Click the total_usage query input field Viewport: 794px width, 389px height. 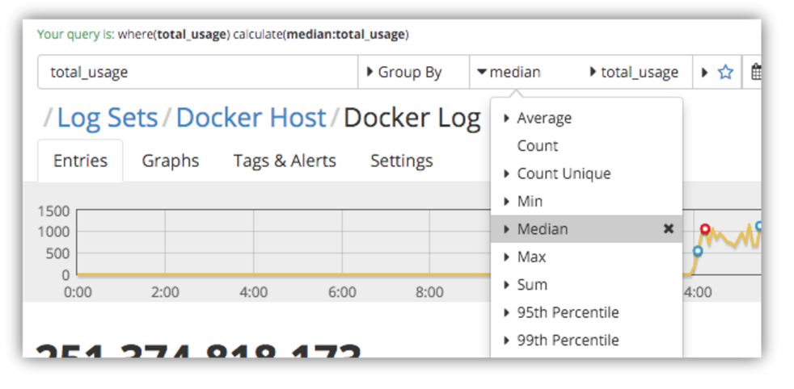pyautogui.click(x=197, y=73)
